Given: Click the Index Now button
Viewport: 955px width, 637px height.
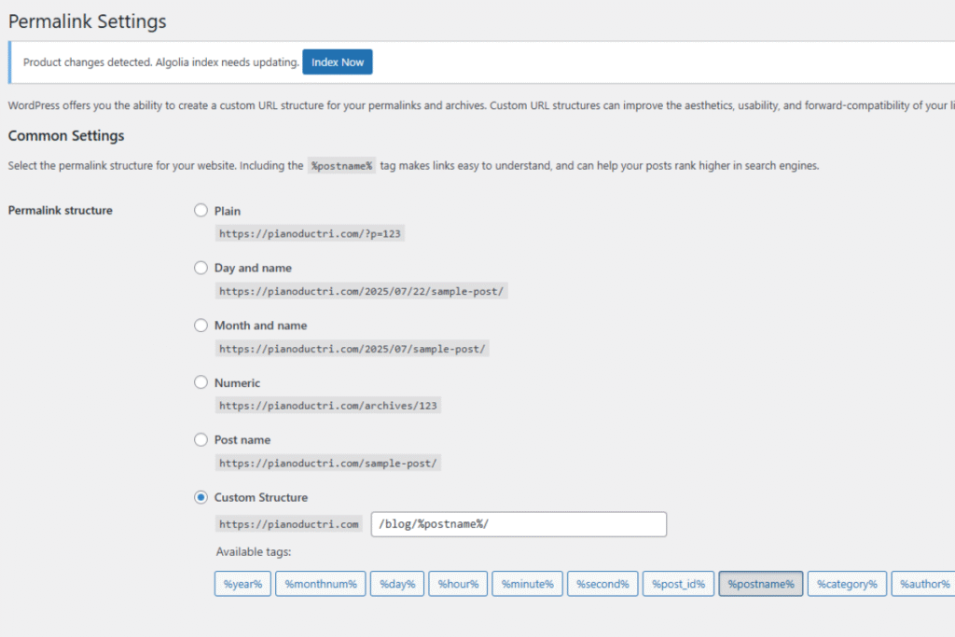Looking at the screenshot, I should (x=337, y=62).
